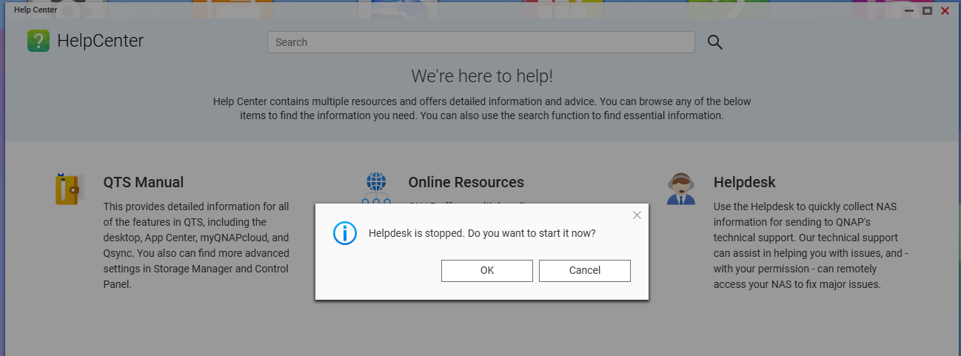Click the green HelpCenter question mark logo

click(38, 41)
